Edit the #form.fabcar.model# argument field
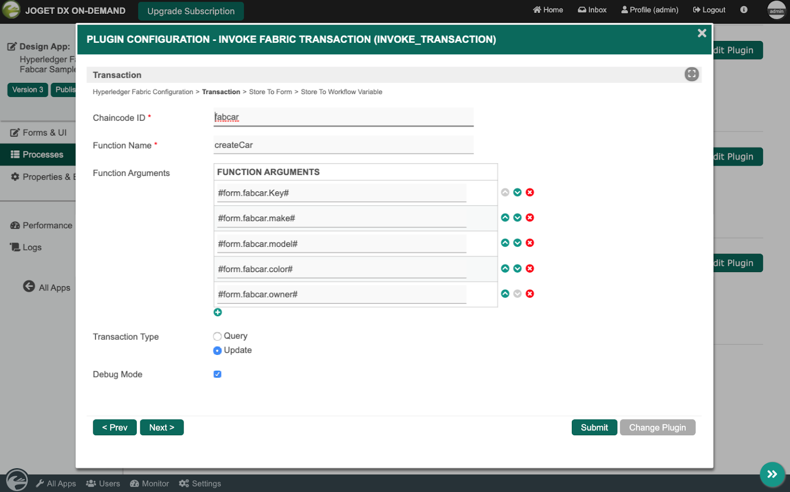 (342, 244)
